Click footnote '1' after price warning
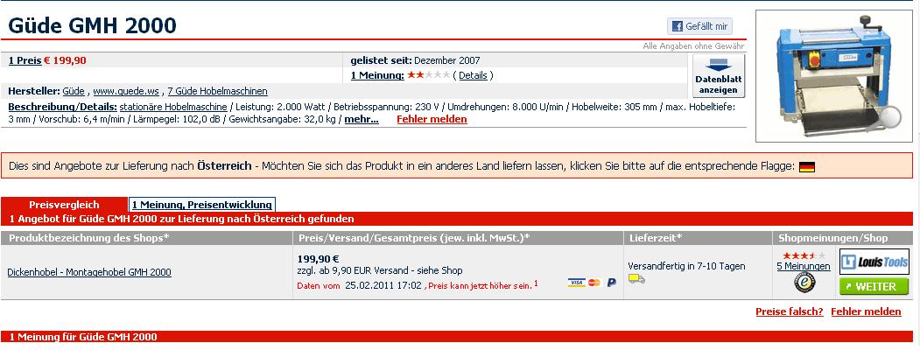The width and height of the screenshot is (920, 350). point(536,283)
